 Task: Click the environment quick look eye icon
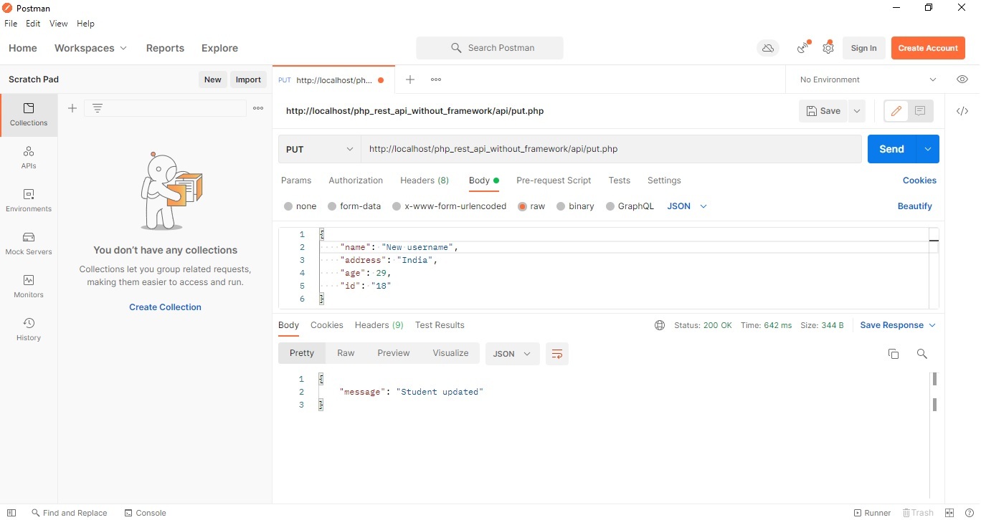(962, 80)
